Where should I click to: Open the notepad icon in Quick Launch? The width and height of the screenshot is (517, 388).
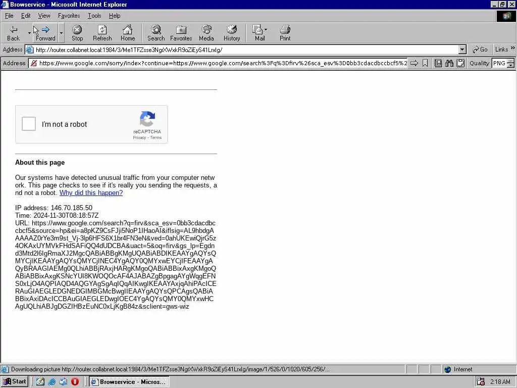40,382
